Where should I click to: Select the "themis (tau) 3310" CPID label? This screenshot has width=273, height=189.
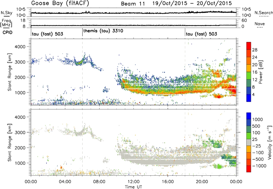point(103,31)
